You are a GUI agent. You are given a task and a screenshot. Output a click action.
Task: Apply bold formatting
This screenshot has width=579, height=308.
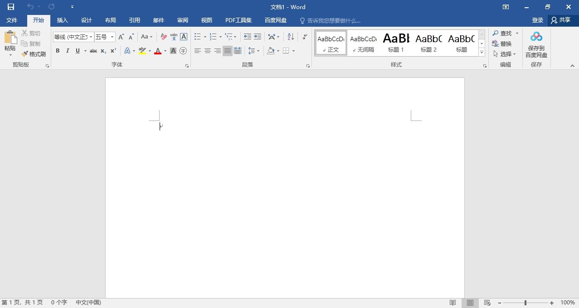coord(57,50)
